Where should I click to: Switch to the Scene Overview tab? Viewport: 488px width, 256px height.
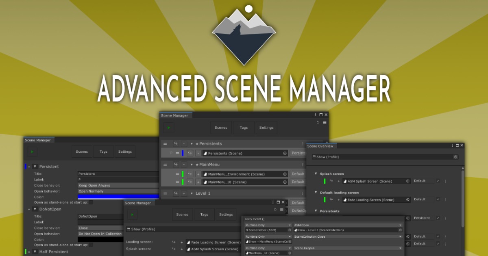320,146
